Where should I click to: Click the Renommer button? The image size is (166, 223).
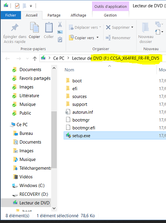click(118, 38)
